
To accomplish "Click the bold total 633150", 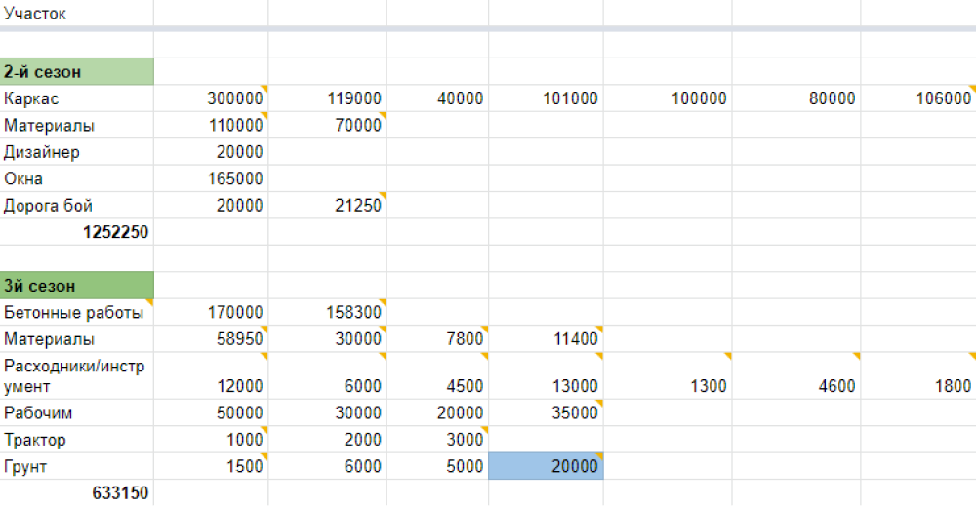I will pyautogui.click(x=76, y=493).
